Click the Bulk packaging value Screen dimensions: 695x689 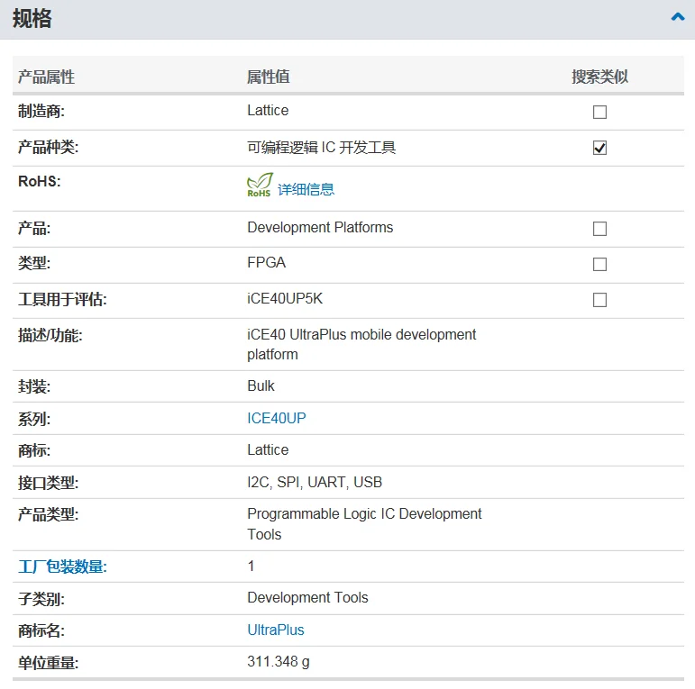pyautogui.click(x=261, y=385)
